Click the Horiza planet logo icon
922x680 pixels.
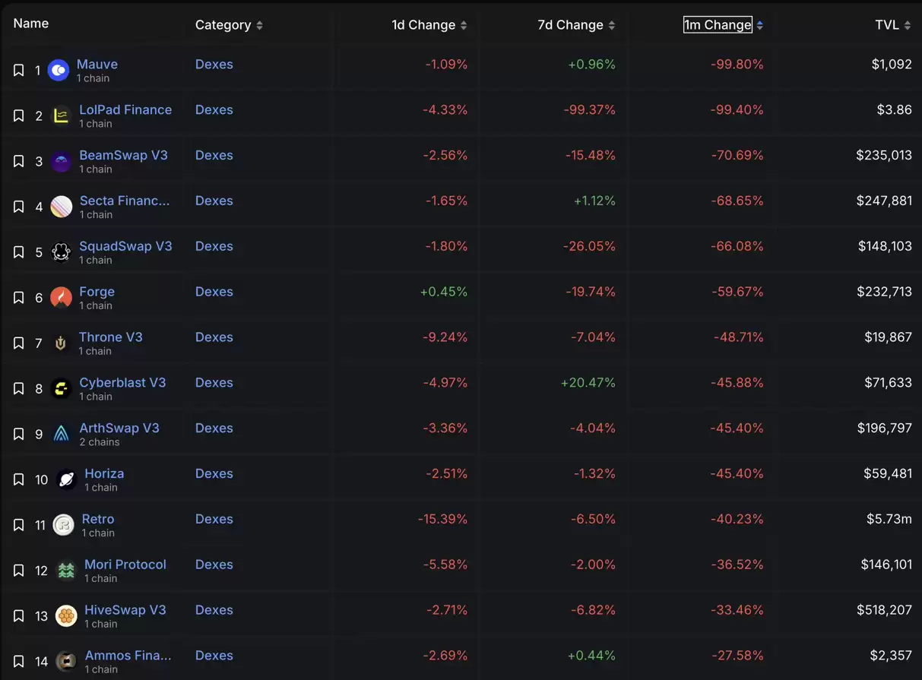[66, 479]
